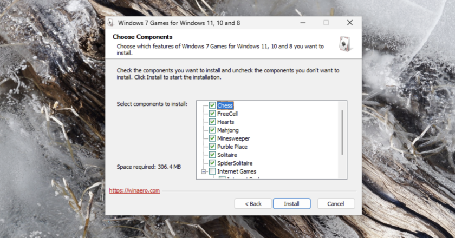Click the playing cards header icon
The height and width of the screenshot is (238, 455).
click(346, 44)
